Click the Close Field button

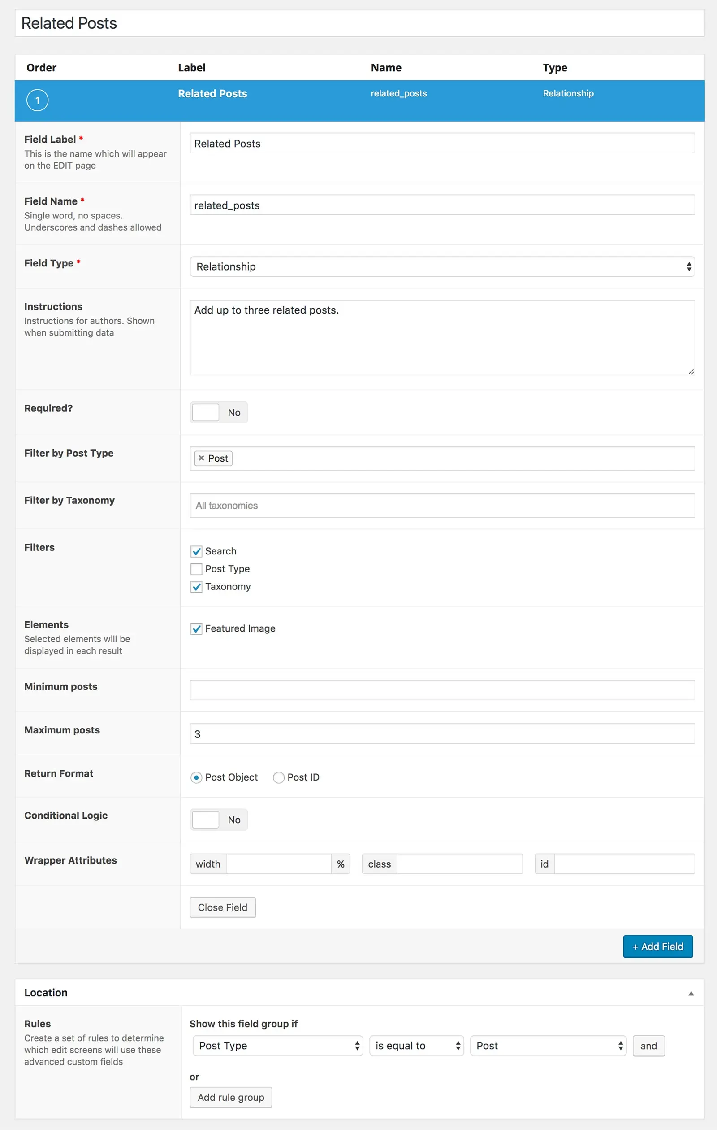point(222,907)
